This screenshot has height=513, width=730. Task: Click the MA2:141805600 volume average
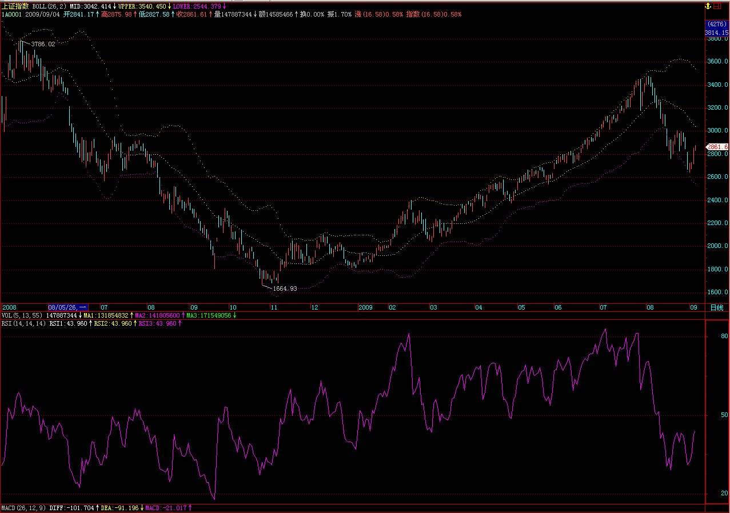coord(158,315)
